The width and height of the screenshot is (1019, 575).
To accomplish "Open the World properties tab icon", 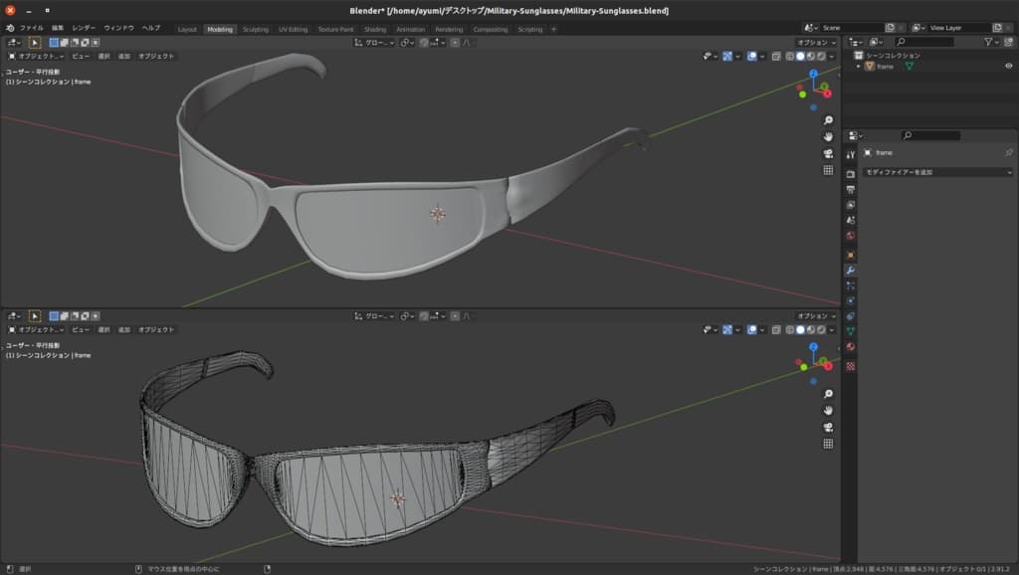I will [850, 236].
